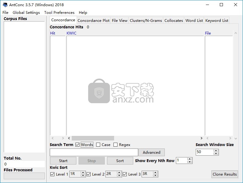Click the Show Every Nth Row field
The image size is (243, 183).
(x=181, y=161)
